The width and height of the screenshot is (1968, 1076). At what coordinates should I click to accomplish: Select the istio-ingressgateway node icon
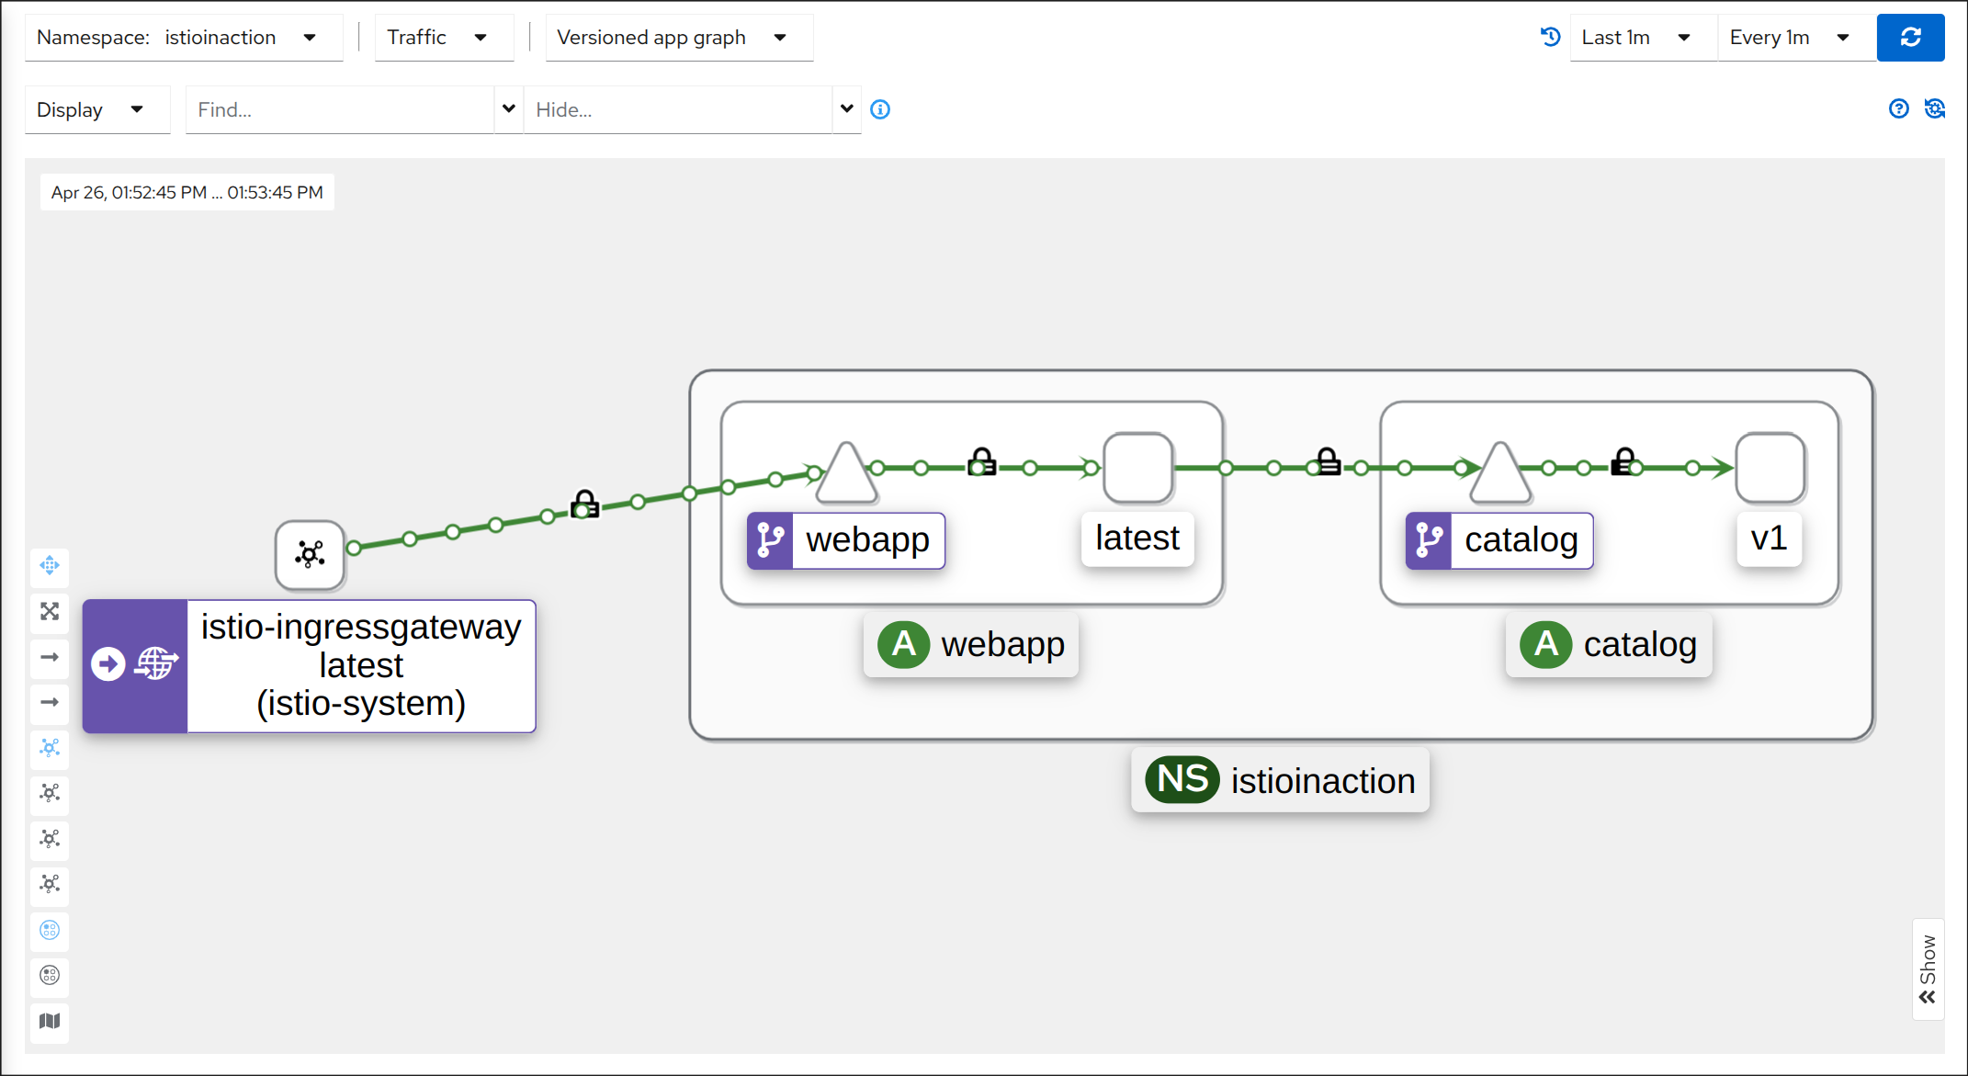pyautogui.click(x=310, y=554)
